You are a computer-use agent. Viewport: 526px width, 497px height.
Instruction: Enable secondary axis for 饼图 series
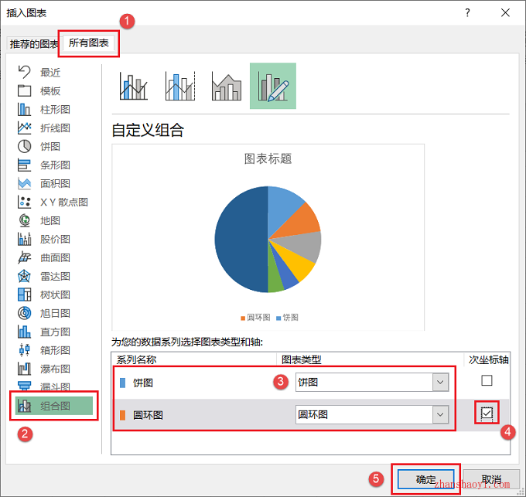point(487,380)
